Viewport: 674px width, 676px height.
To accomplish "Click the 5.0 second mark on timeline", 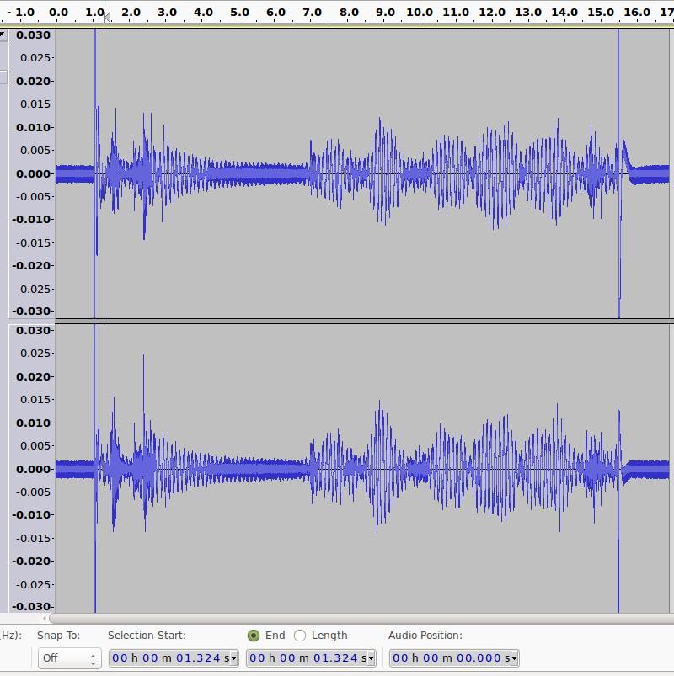I will coord(239,13).
